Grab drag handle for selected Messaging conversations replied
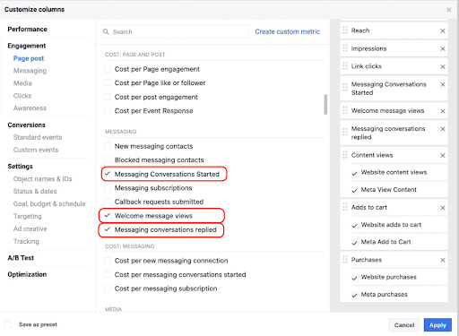This screenshot has height=336, width=459. (x=345, y=132)
